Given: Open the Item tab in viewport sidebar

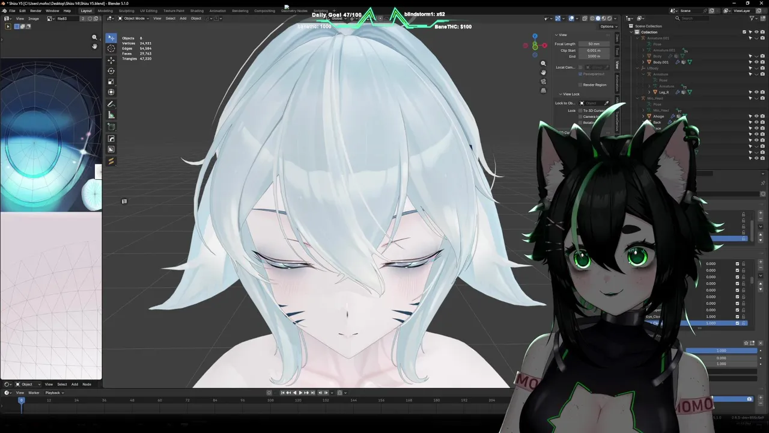Looking at the screenshot, I should (617, 38).
